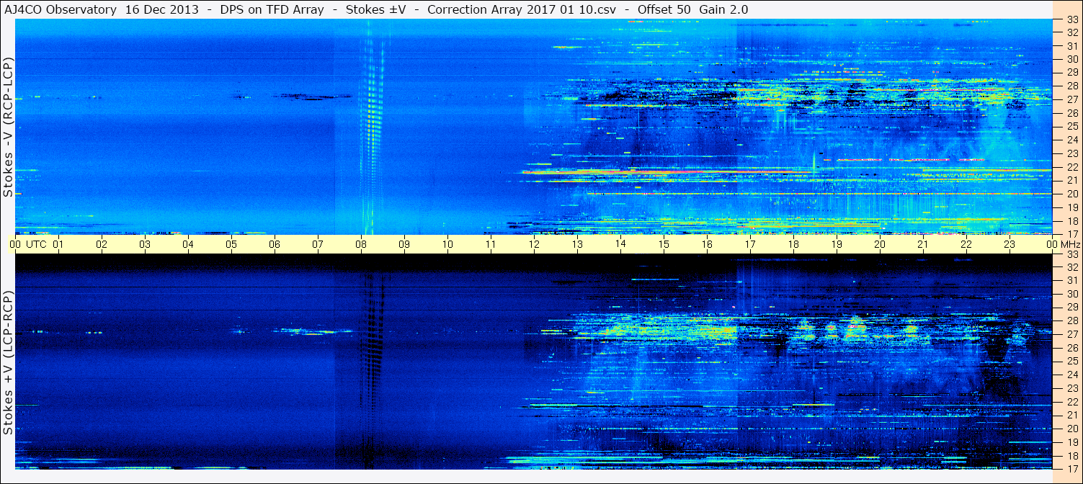This screenshot has width=1083, height=484.
Task: Click 17 MHz tick in Stokes +V panel
Action: coord(1072,468)
